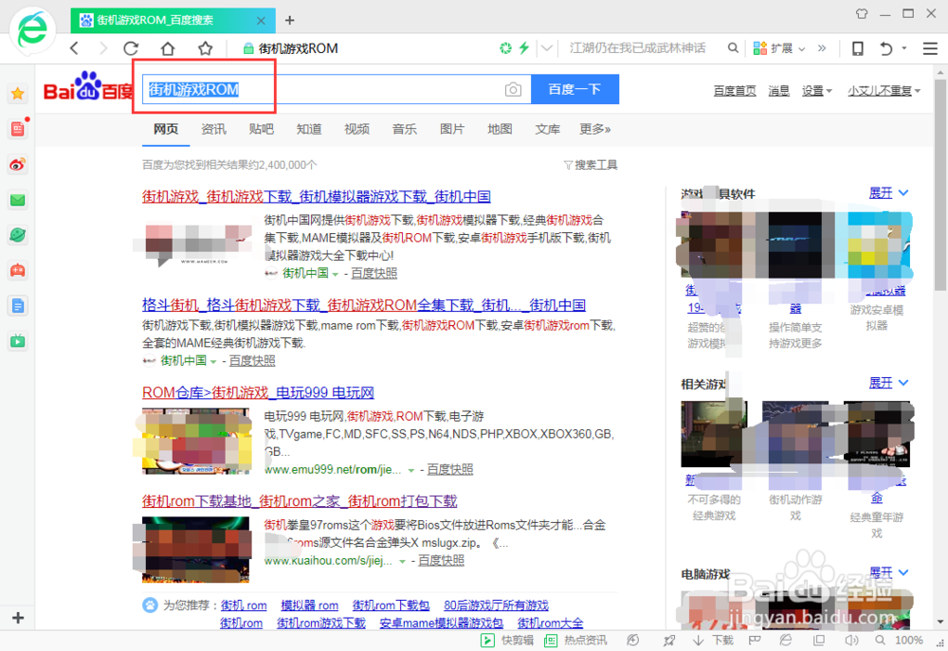Reload the page with refresh icon
The height and width of the screenshot is (651, 948).
[131, 48]
